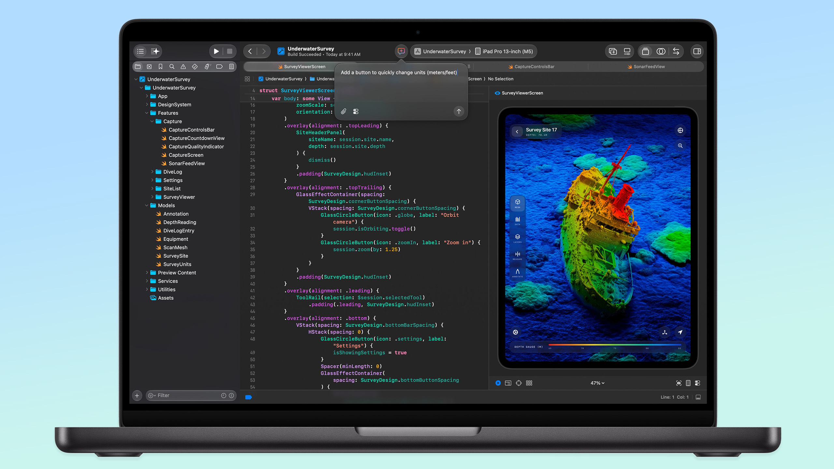
Task: Choose the UnderwaterSurvey scheme
Action: click(x=440, y=51)
